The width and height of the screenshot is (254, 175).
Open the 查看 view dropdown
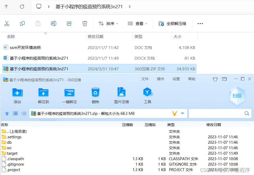tap(138, 23)
